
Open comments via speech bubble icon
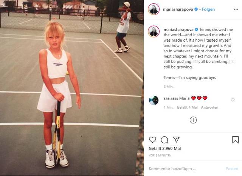(164, 140)
